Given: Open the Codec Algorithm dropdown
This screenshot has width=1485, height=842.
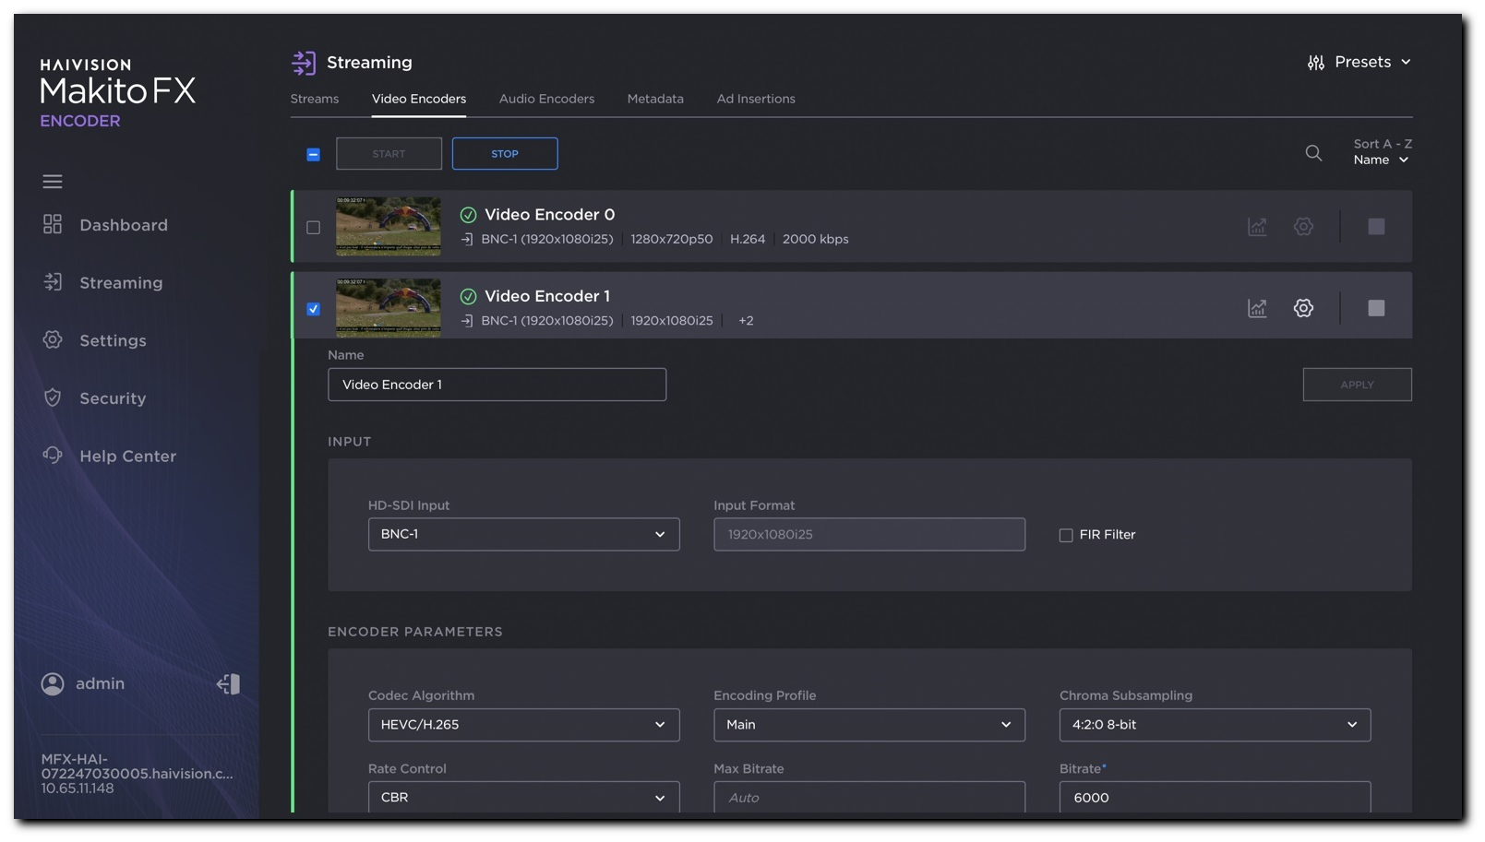Looking at the screenshot, I should pos(524,725).
